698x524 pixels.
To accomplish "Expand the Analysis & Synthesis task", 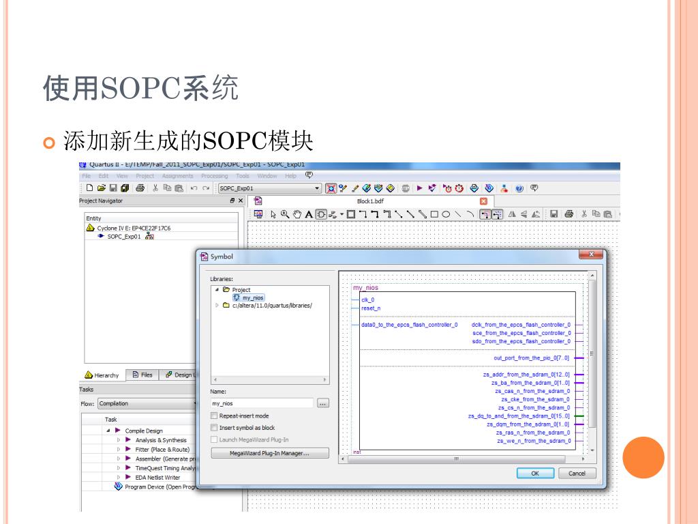I will (x=119, y=440).
